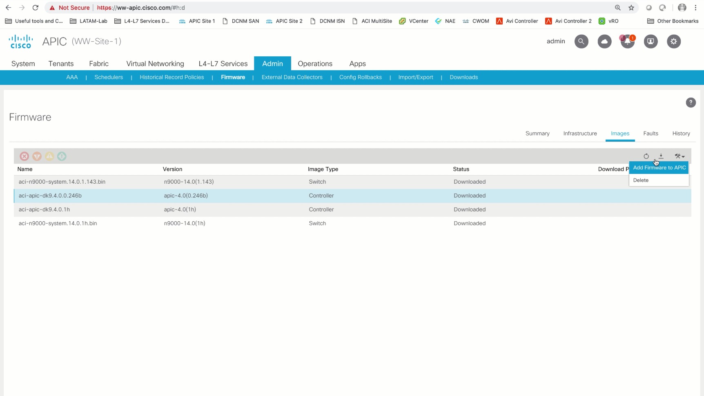Open the Historical Record Policies submenu
Screen dimensions: 704x396
[172, 77]
